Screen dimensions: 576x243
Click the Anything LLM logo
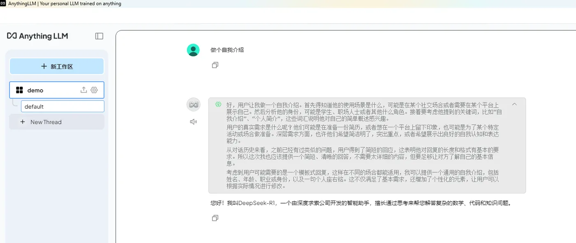click(x=37, y=36)
